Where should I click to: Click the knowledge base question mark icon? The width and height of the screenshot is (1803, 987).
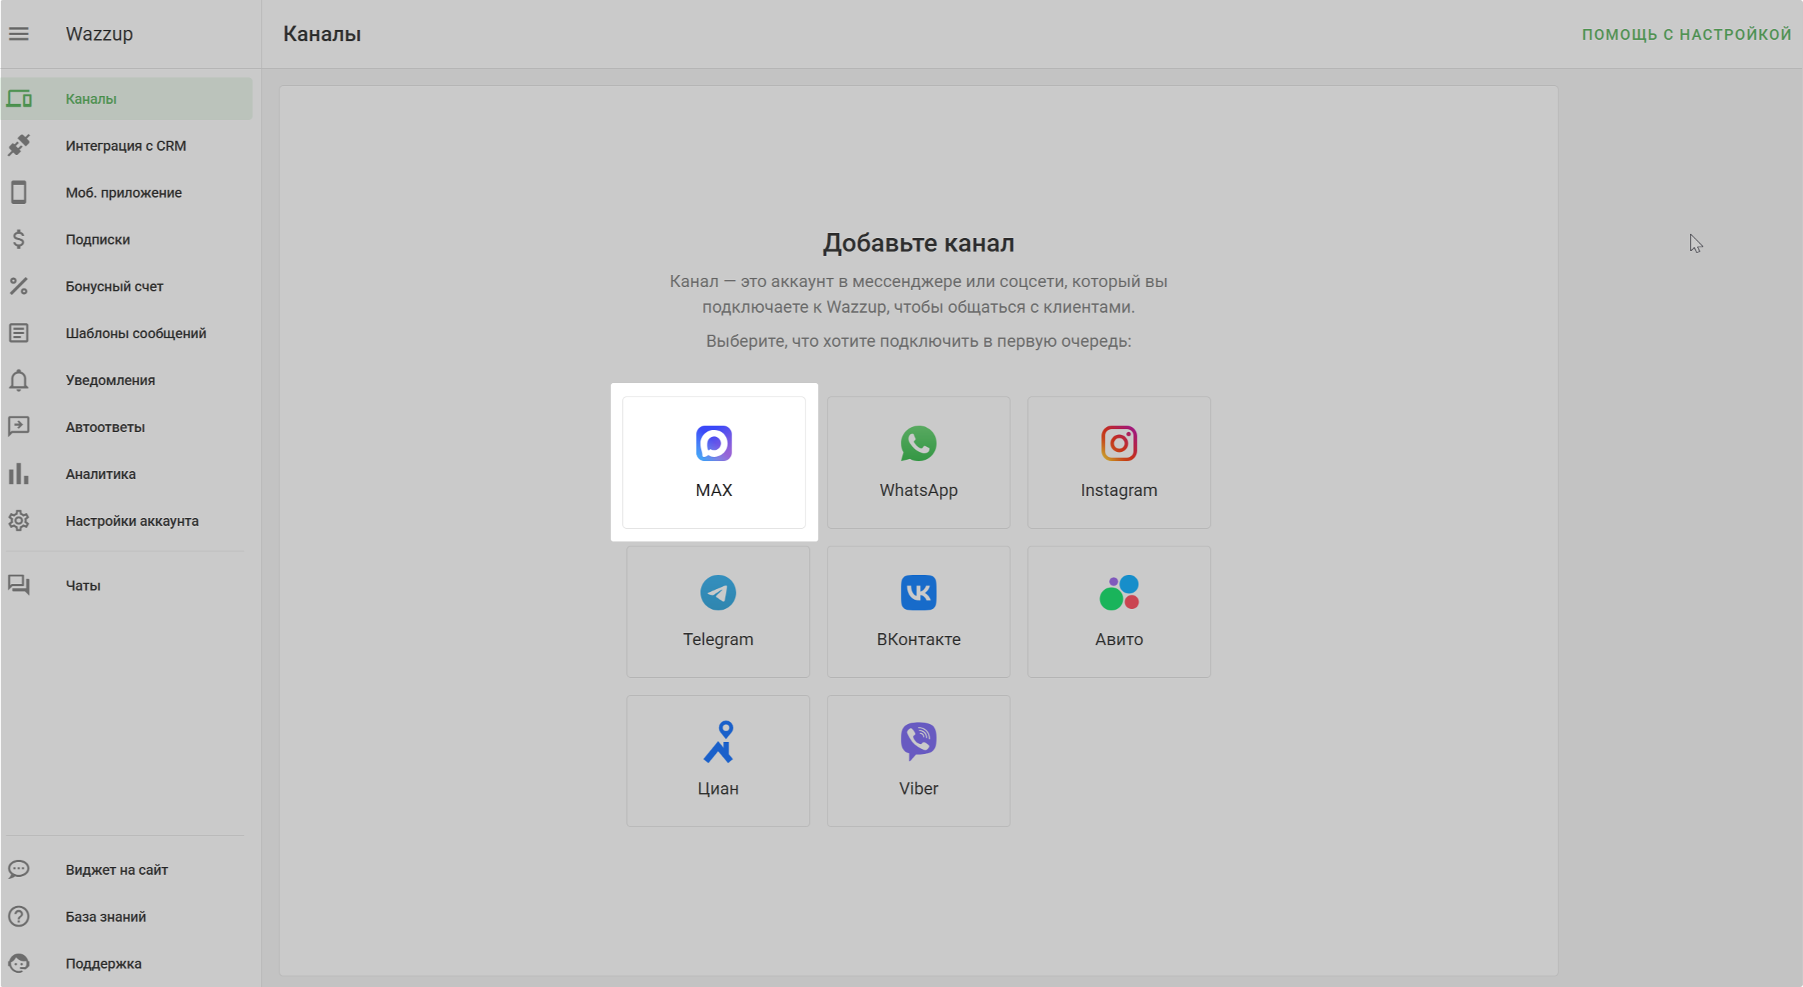19,917
